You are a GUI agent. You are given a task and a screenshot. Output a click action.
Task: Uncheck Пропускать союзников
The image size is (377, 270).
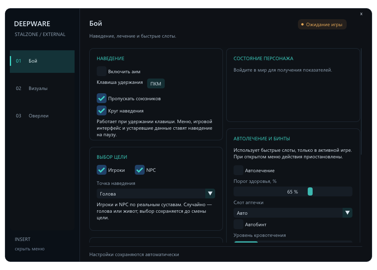(102, 99)
